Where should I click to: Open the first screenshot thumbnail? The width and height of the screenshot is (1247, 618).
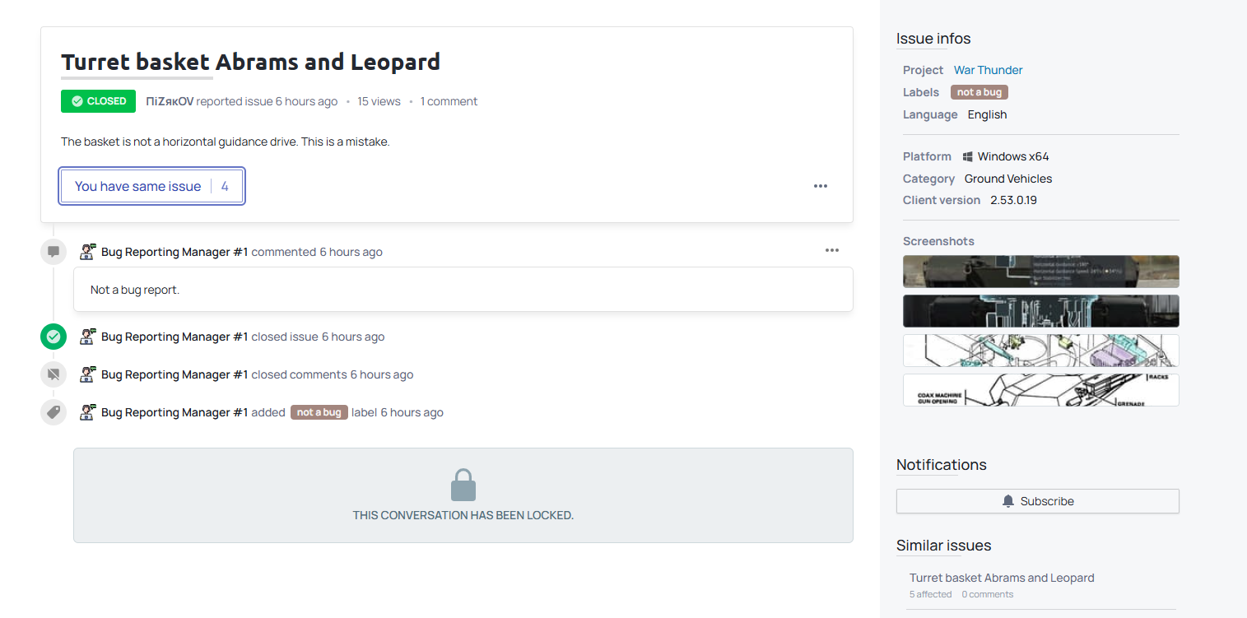point(1040,272)
